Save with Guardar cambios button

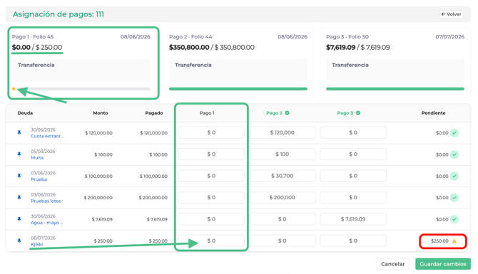(x=443, y=264)
